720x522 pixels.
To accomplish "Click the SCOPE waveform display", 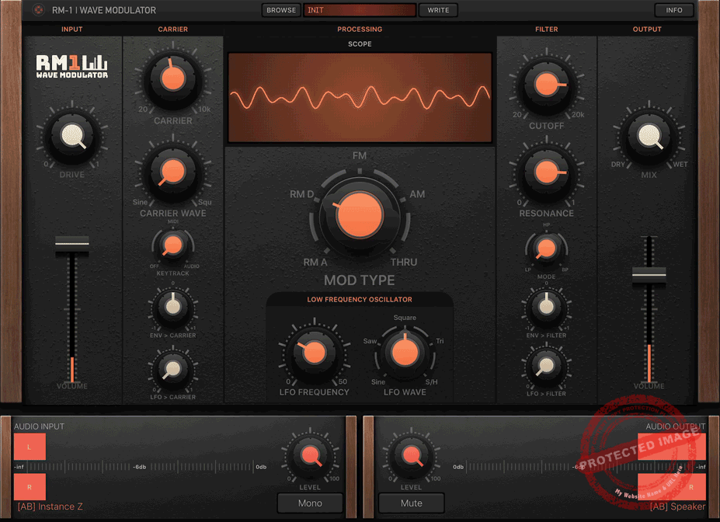I will coord(360,97).
